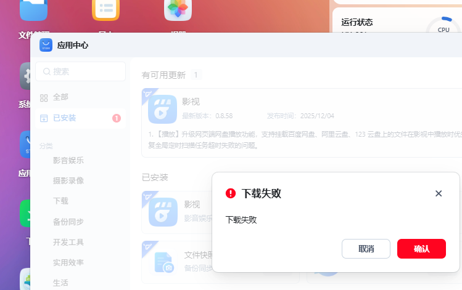Viewport: 462px width, 290px height.
Task: Click the red update badge showing 1
Action: point(117,118)
